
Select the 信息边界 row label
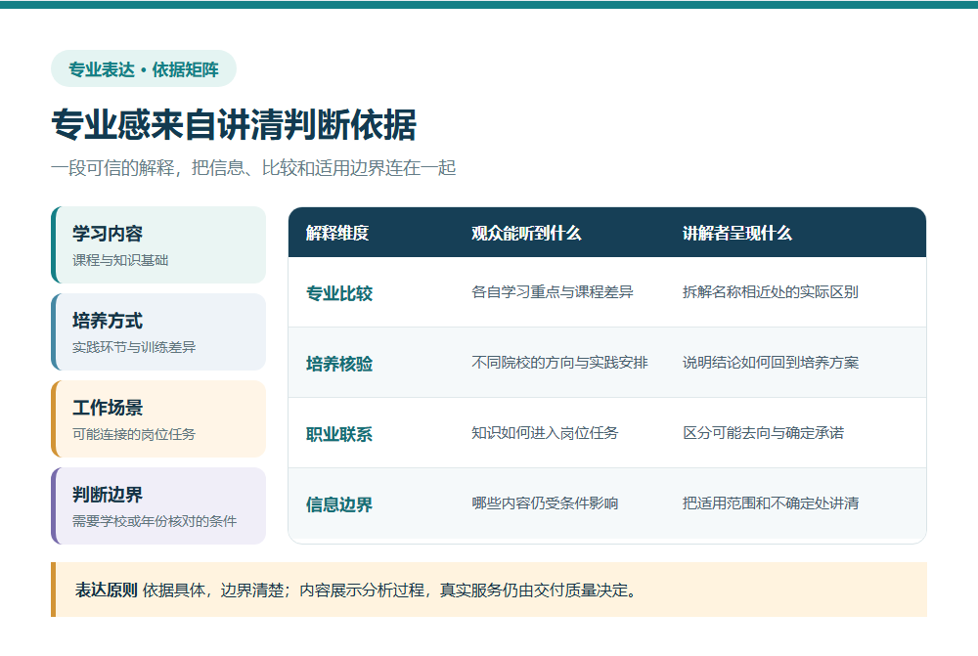coord(339,504)
